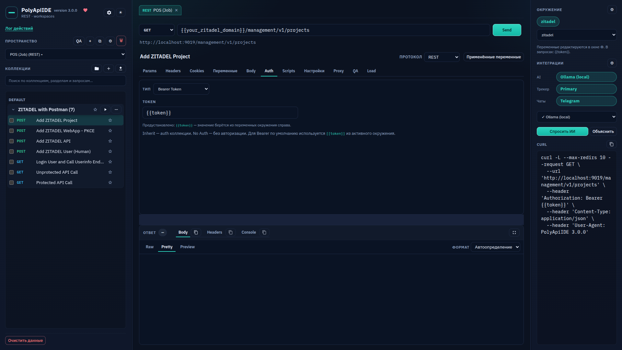The image size is (622, 350).
Task: Star the ZITADEL with Postman collection
Action: point(95,110)
